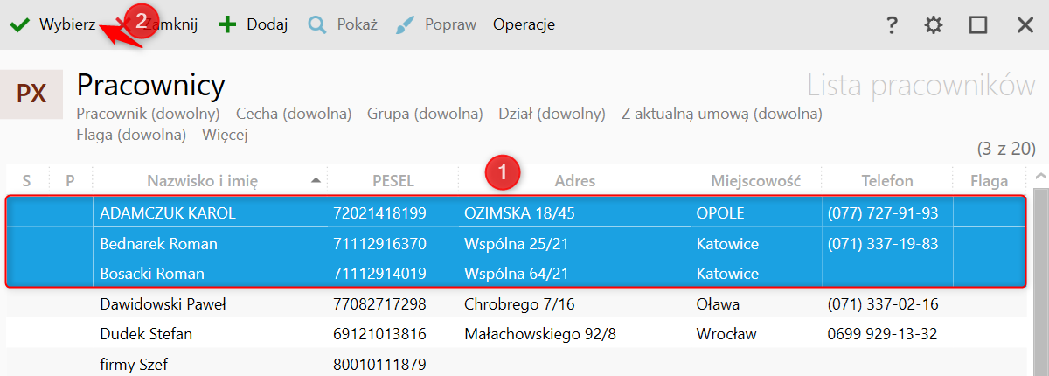The image size is (1049, 376).
Task: Click the magnifier Pokaż icon
Action: pos(316,24)
